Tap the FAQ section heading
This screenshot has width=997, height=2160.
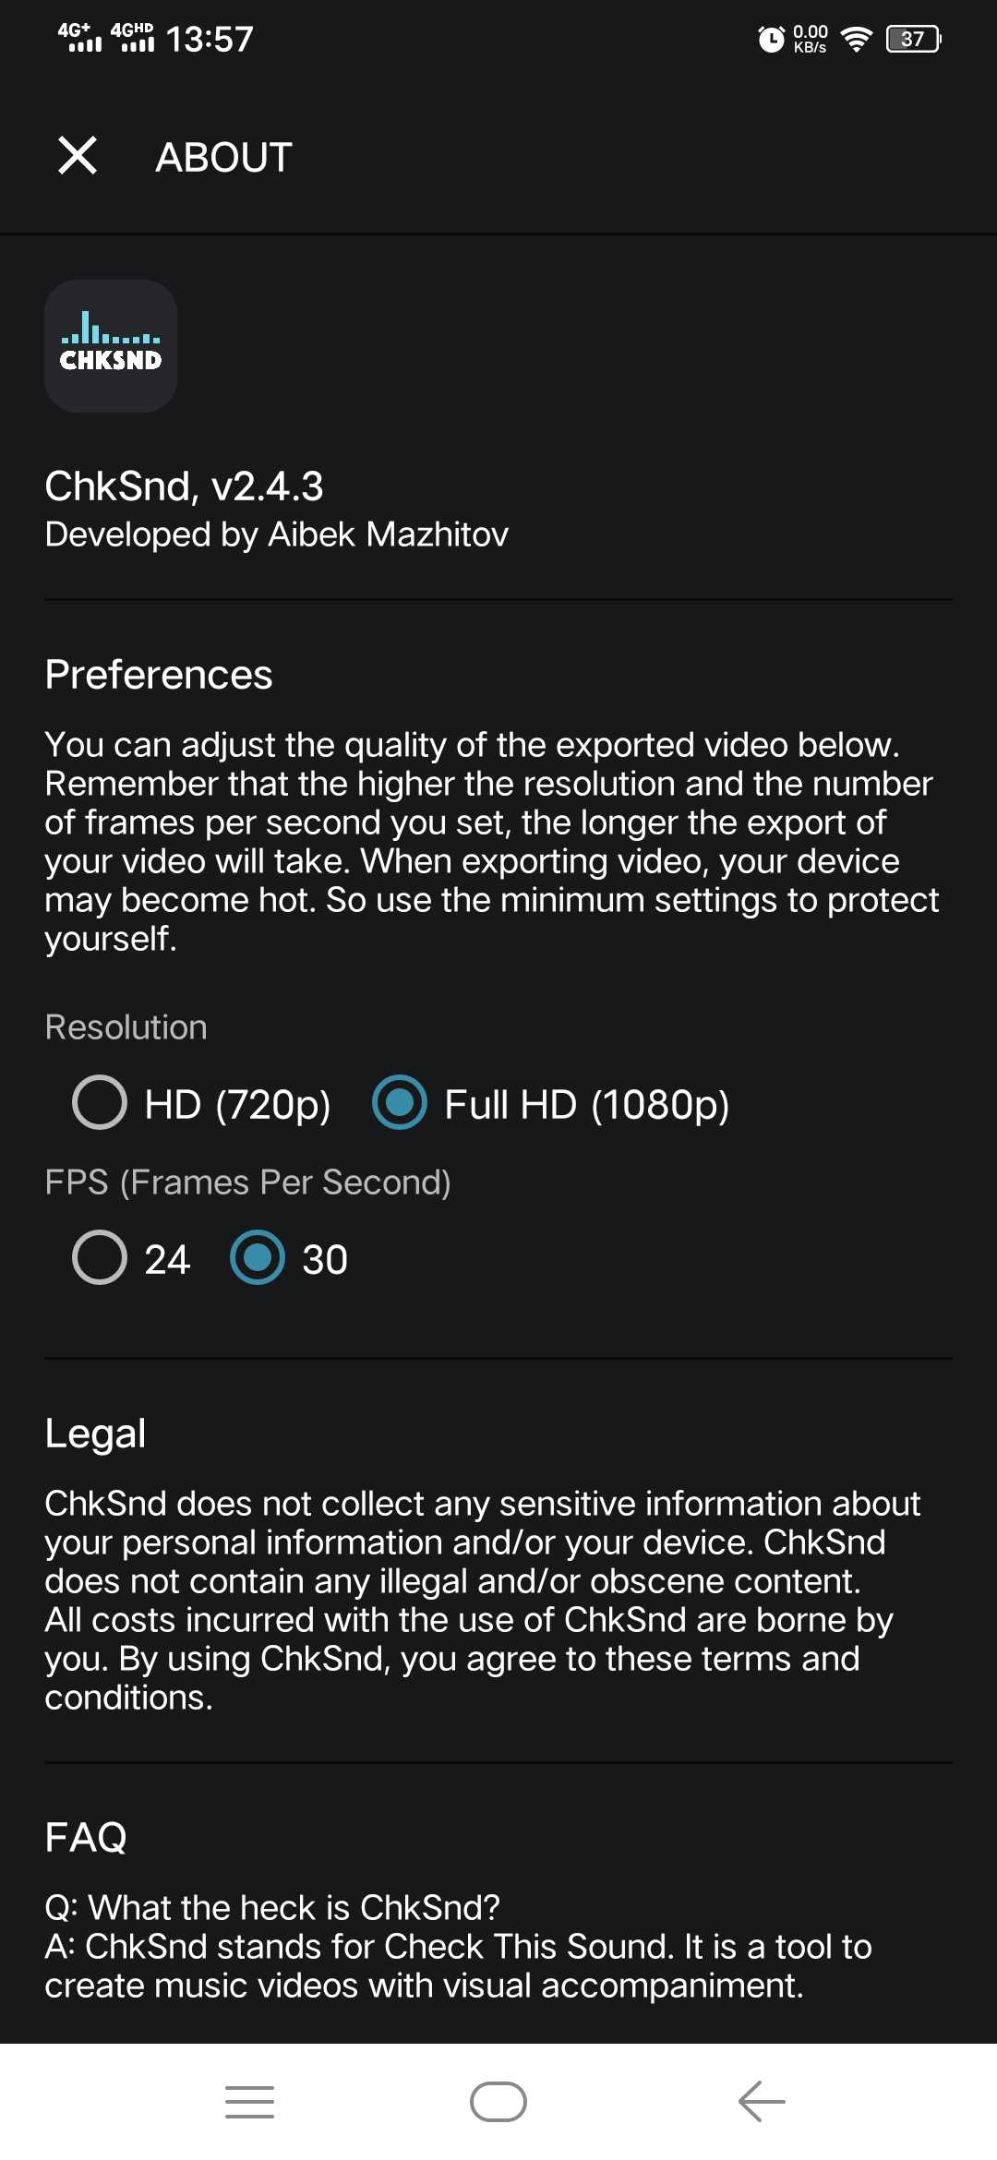(86, 1837)
